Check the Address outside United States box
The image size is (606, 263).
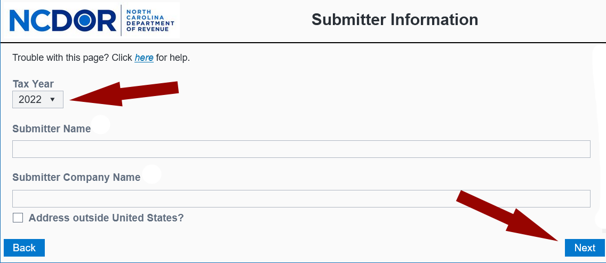click(x=18, y=218)
